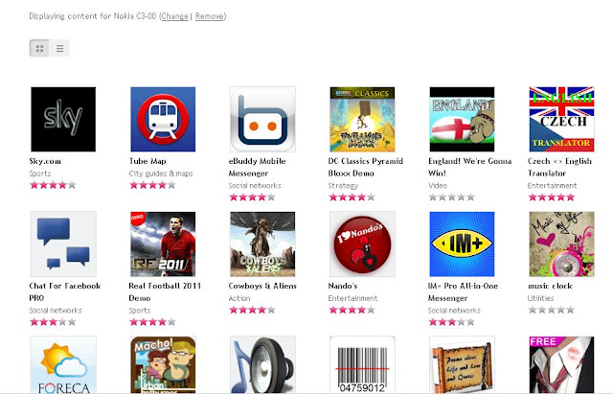Open the Foreca weather app icon

click(x=63, y=364)
